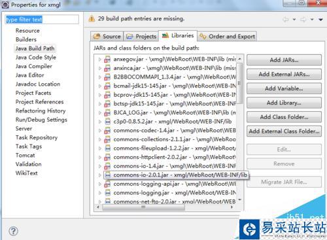Open the Java Compiler page
This screenshot has height=240, width=327.
[x=34, y=66]
